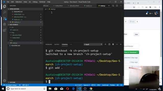163x91 pixels.
Task: Click the JavaScript language mode in status bar
Action: tap(105, 85)
